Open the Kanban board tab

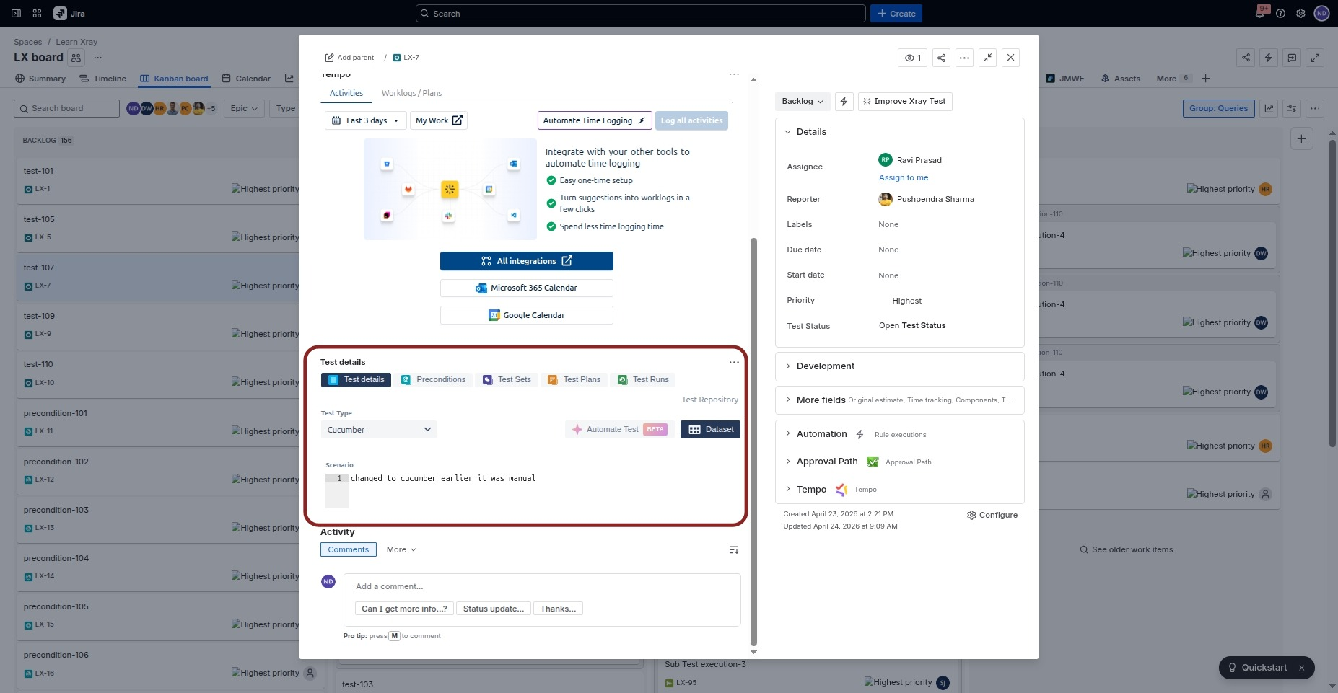pyautogui.click(x=174, y=79)
